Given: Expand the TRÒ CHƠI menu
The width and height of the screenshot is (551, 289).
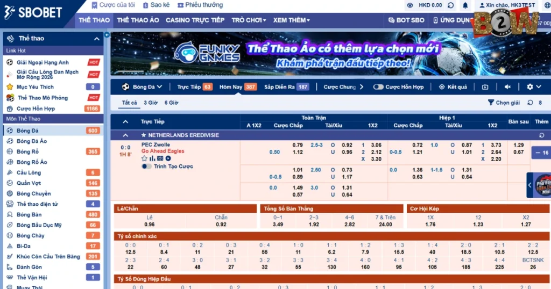Looking at the screenshot, I should 249,20.
